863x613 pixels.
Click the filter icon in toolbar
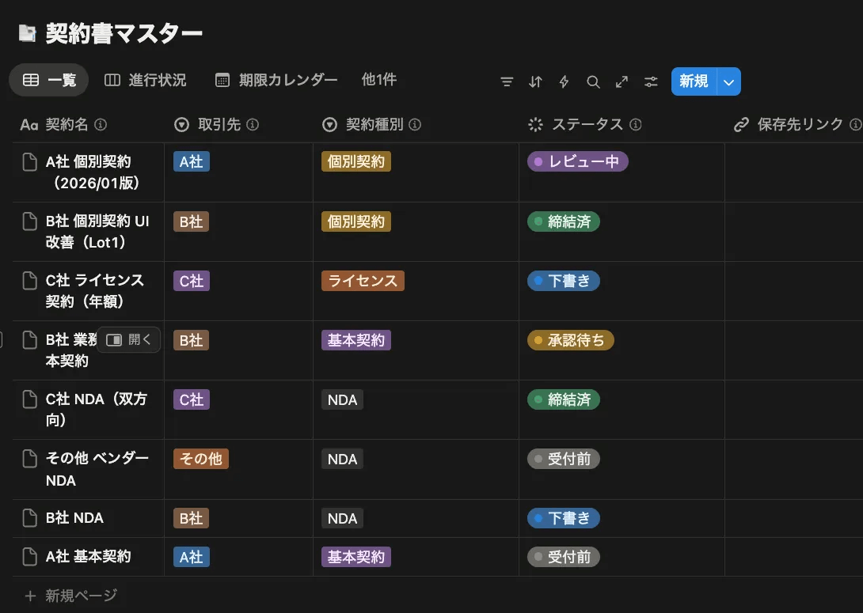click(x=508, y=81)
